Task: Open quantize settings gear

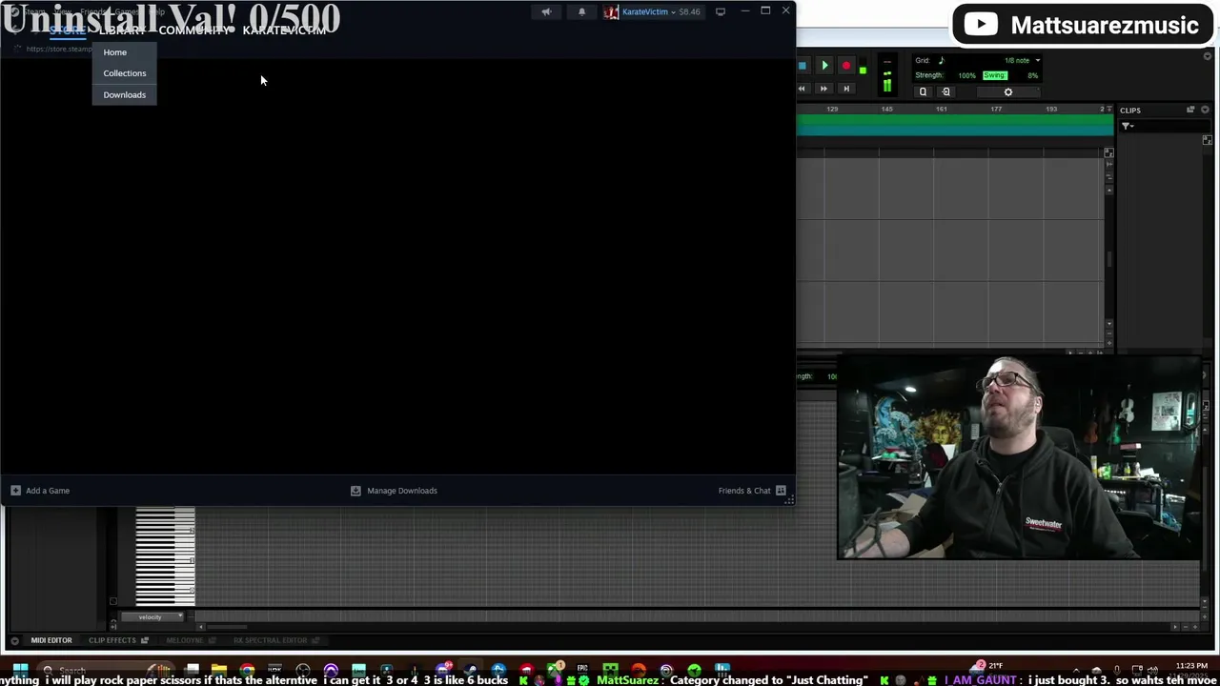Action: pos(1008,91)
